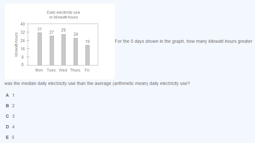
Task: Click the Tuesday bar showing 27
Action: [52, 50]
